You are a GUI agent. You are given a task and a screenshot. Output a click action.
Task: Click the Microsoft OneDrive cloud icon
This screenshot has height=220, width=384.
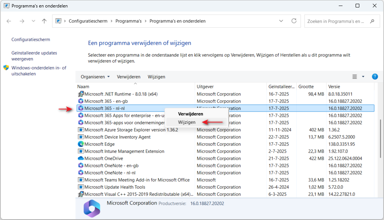80,158
